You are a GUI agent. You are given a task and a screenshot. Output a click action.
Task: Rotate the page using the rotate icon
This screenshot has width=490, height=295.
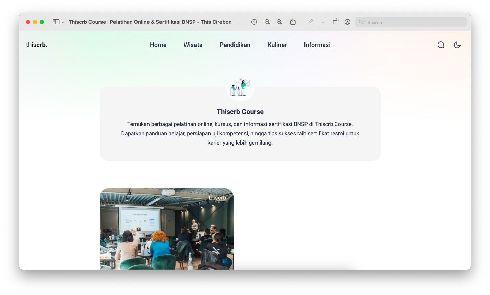(335, 22)
